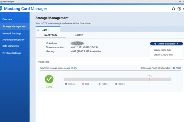The image size is (184, 122).
Task: Click the plus icon on Create disk space
Action: [x=155, y=44]
